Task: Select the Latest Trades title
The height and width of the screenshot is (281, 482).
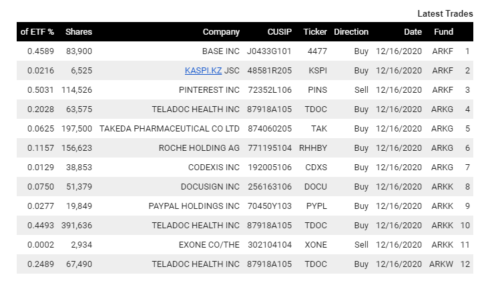Action: click(x=445, y=13)
